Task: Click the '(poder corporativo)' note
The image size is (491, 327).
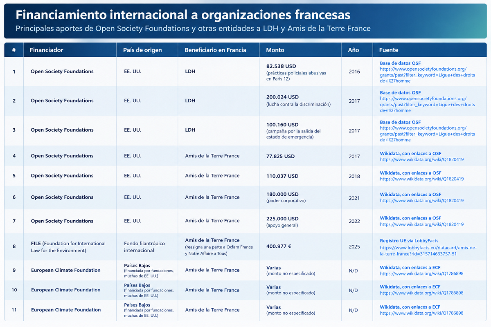Action: [x=286, y=201]
